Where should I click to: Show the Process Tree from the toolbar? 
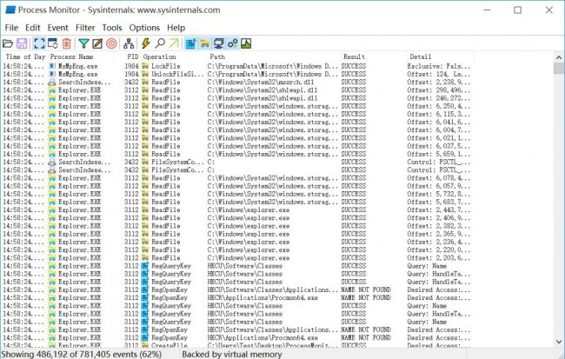129,43
